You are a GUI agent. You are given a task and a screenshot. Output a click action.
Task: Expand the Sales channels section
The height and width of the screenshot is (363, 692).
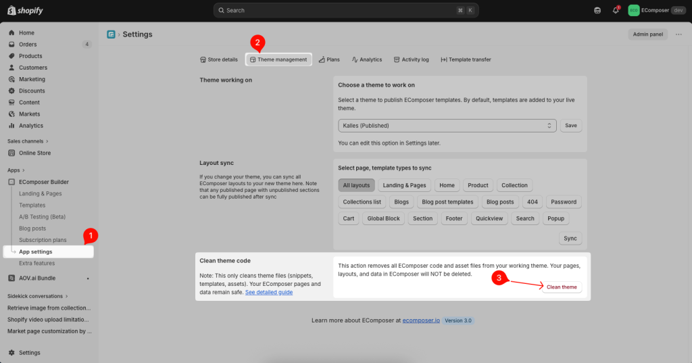28,141
